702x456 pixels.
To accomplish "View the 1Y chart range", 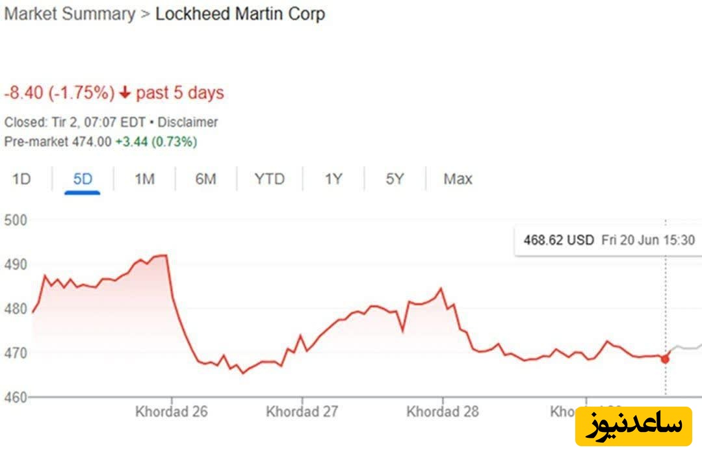I will tap(333, 179).
